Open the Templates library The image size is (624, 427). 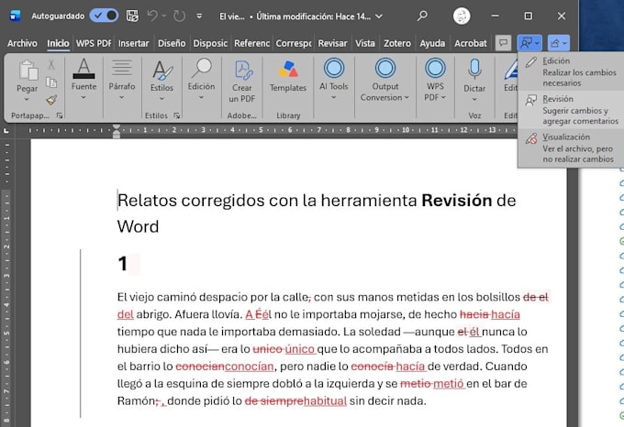[288, 76]
